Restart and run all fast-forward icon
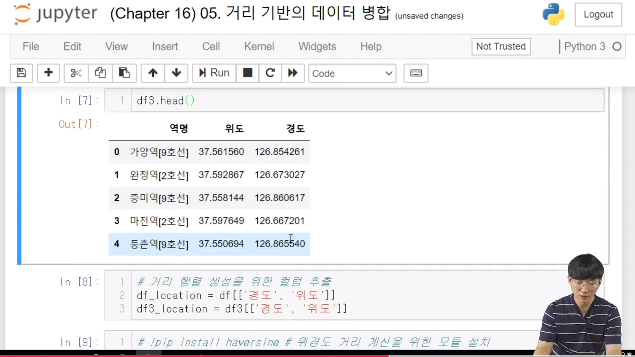The image size is (635, 357). (x=293, y=73)
